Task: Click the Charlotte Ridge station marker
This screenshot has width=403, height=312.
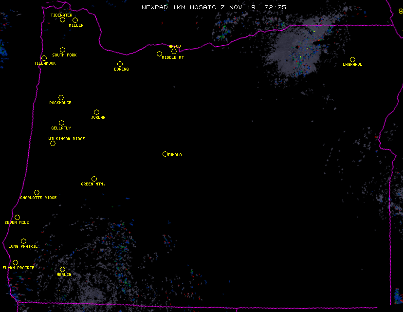Action: pyautogui.click(x=37, y=193)
